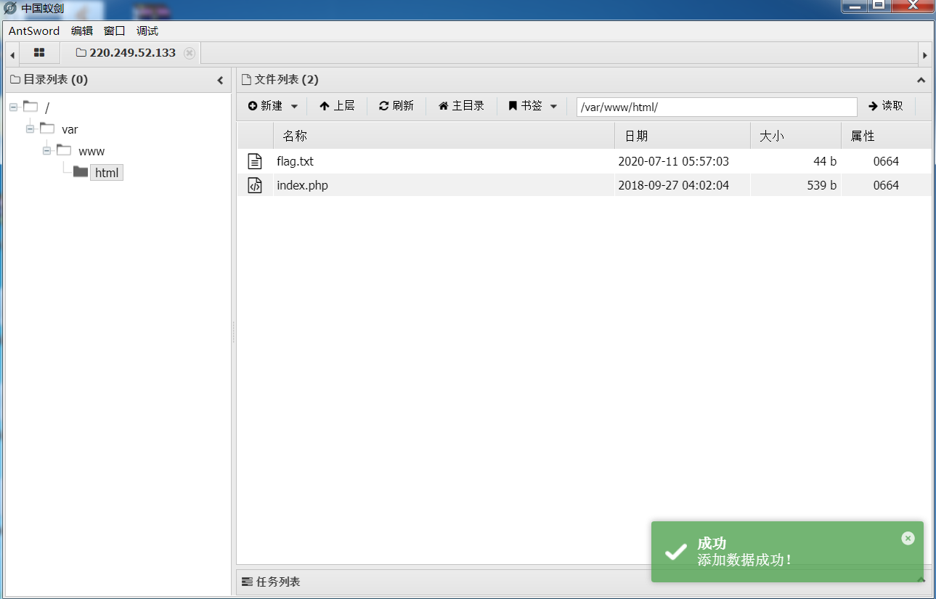Viewport: 936px width, 599px height.
Task: Click the right tab navigation arrow
Action: pyautogui.click(x=924, y=55)
